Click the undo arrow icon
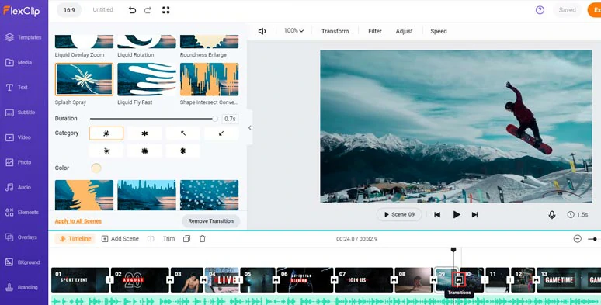The height and width of the screenshot is (305, 601). coord(132,10)
